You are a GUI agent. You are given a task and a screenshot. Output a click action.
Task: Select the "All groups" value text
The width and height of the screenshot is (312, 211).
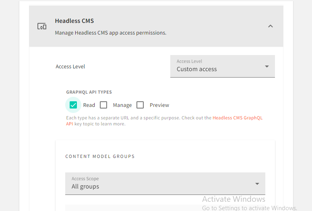click(85, 186)
